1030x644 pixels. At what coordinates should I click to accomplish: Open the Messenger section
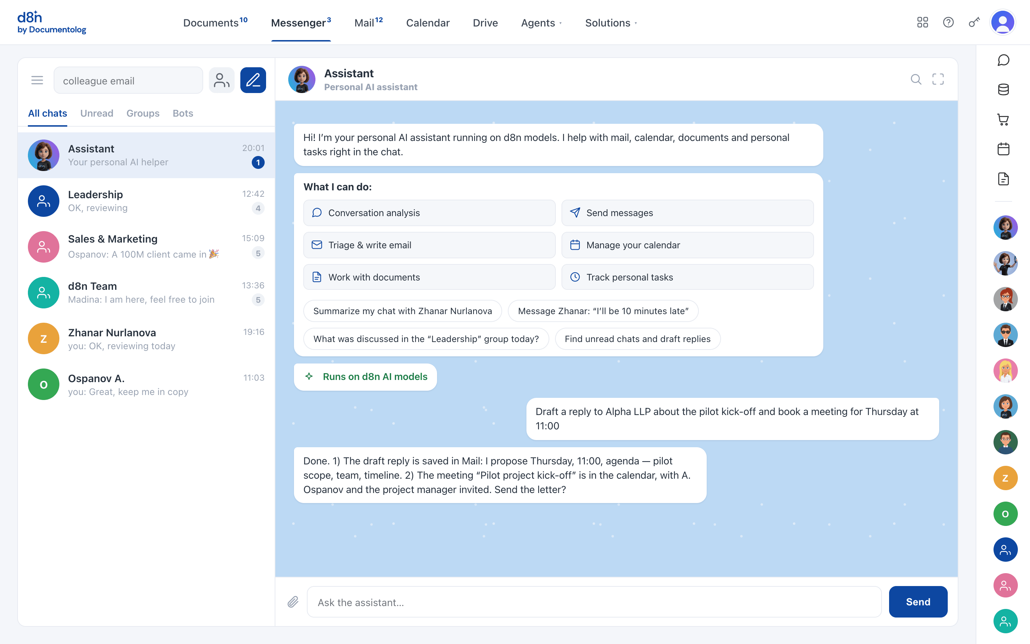pos(301,23)
